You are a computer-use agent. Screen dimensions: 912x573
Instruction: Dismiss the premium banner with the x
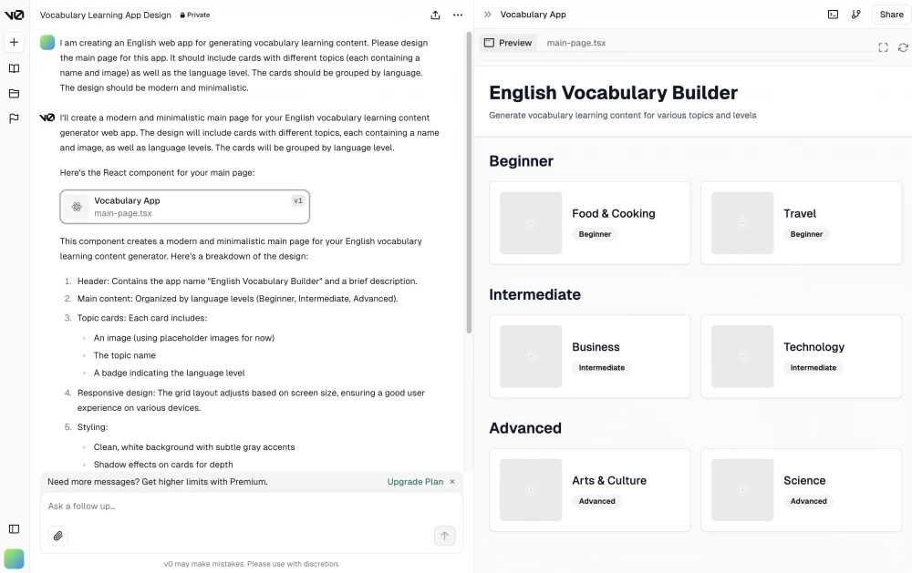451,481
